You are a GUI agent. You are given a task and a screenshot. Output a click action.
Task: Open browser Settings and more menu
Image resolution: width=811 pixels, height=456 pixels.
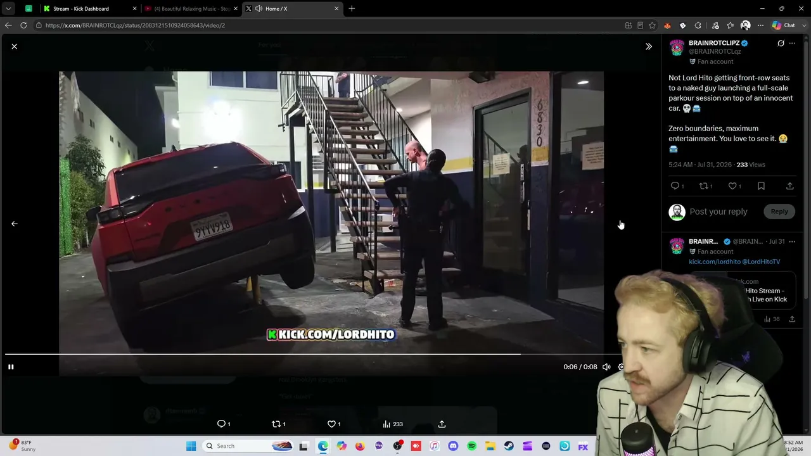pyautogui.click(x=760, y=25)
